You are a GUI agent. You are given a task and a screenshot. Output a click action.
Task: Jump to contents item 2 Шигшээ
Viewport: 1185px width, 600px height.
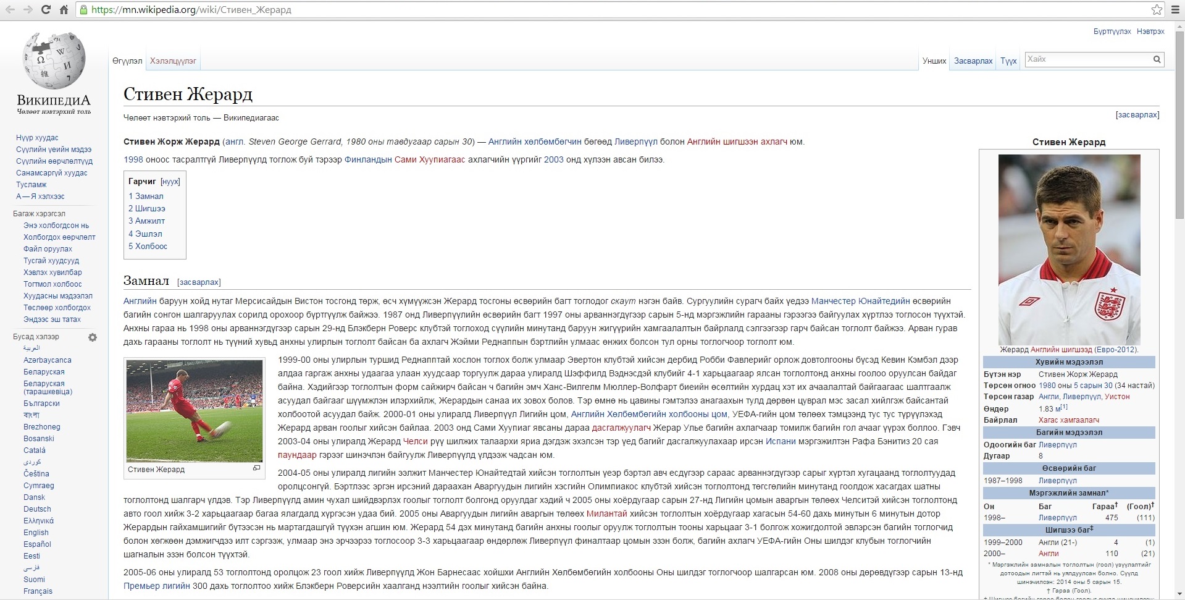(x=147, y=208)
